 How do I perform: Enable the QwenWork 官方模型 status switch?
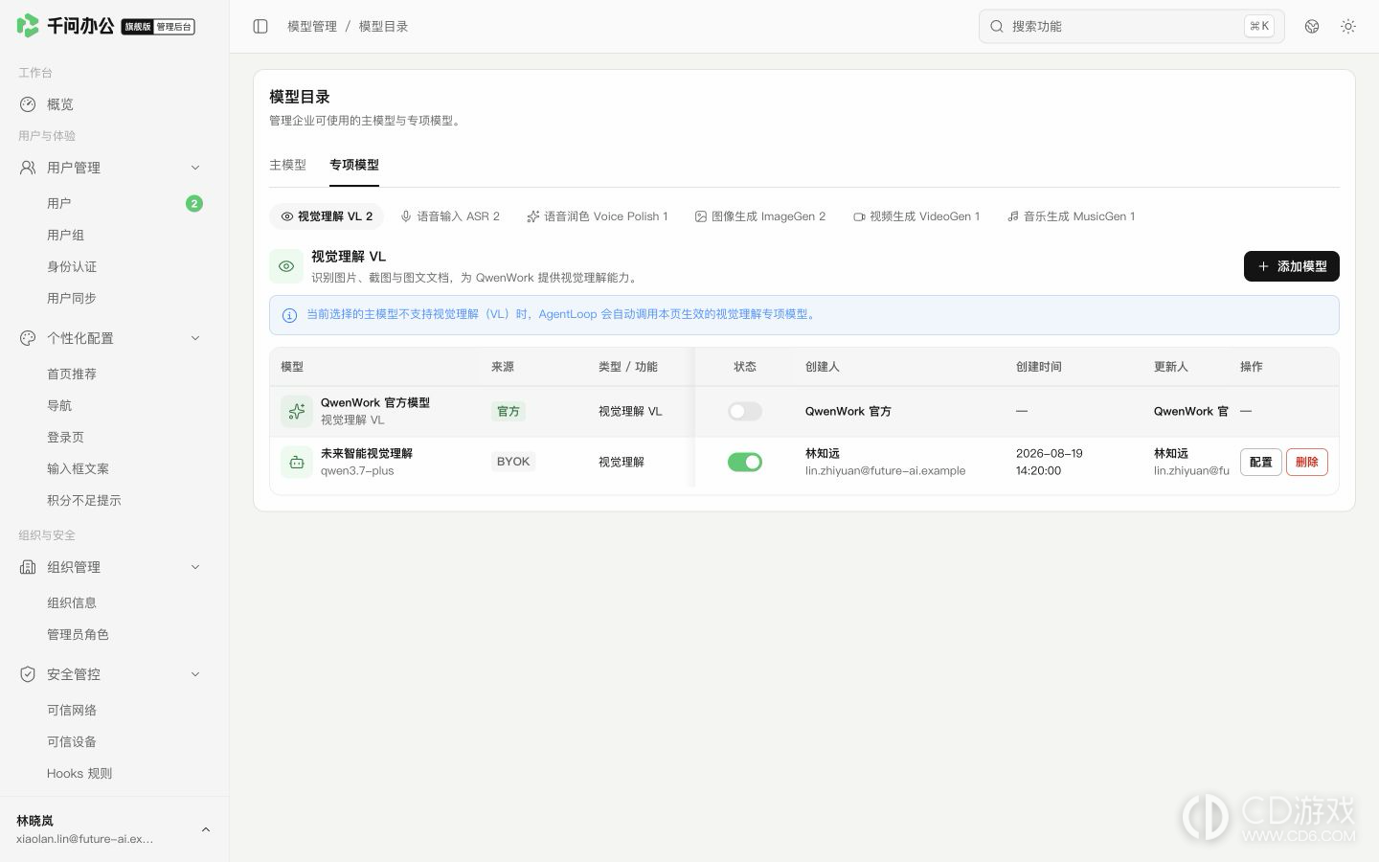745,411
